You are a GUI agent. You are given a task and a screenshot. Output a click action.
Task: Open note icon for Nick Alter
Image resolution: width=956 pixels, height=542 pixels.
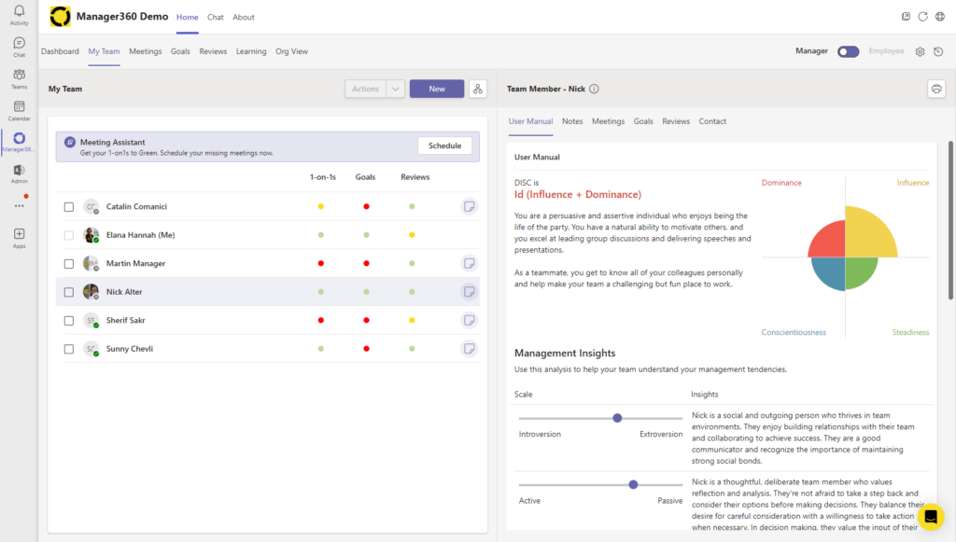469,292
